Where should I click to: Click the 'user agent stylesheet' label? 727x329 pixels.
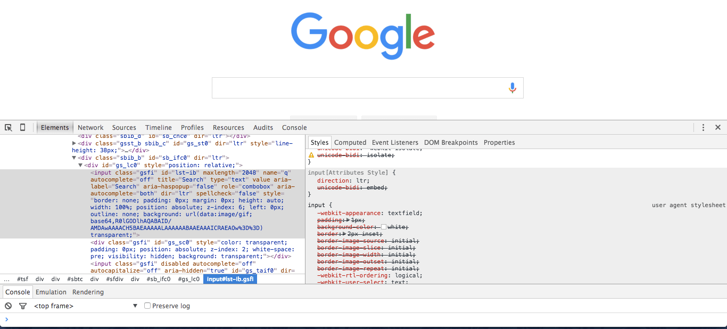(689, 205)
